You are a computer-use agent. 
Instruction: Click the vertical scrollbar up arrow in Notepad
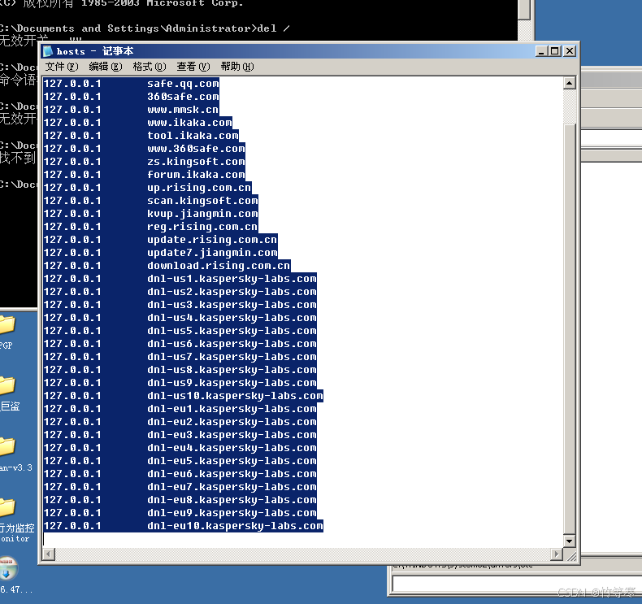pos(570,82)
